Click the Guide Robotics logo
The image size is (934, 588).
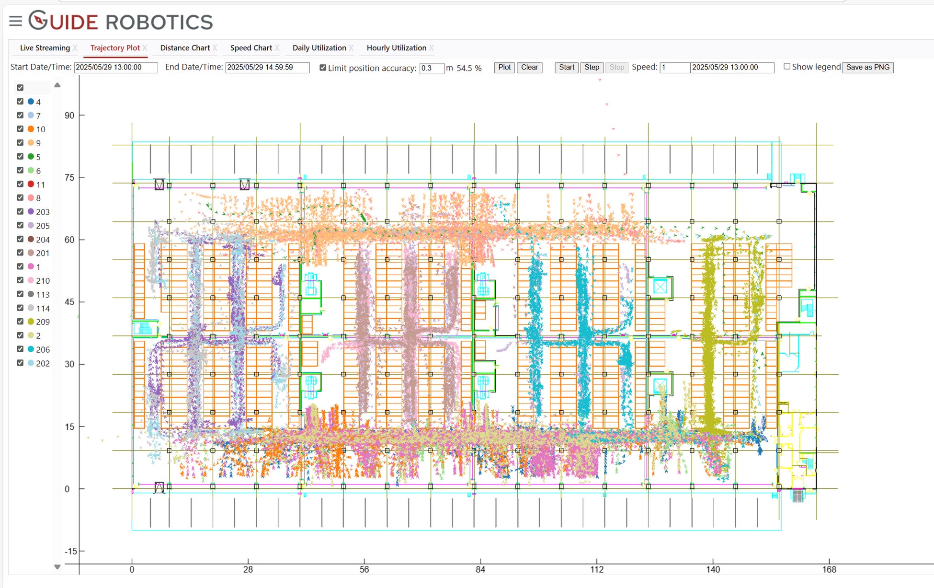tap(121, 21)
